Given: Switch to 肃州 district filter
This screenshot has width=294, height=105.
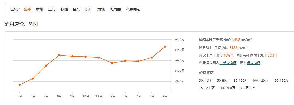Looking at the screenshot, I should 40,9.
